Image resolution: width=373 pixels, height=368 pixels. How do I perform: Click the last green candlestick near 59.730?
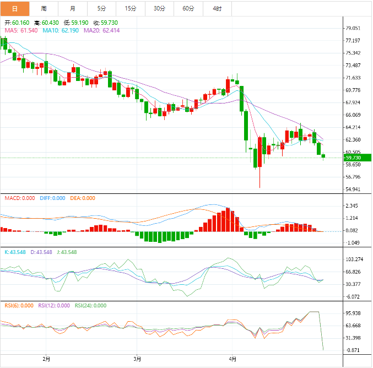323,156
